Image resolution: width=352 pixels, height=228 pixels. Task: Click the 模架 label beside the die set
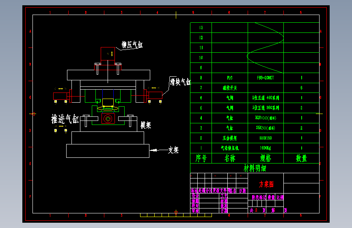146,125
